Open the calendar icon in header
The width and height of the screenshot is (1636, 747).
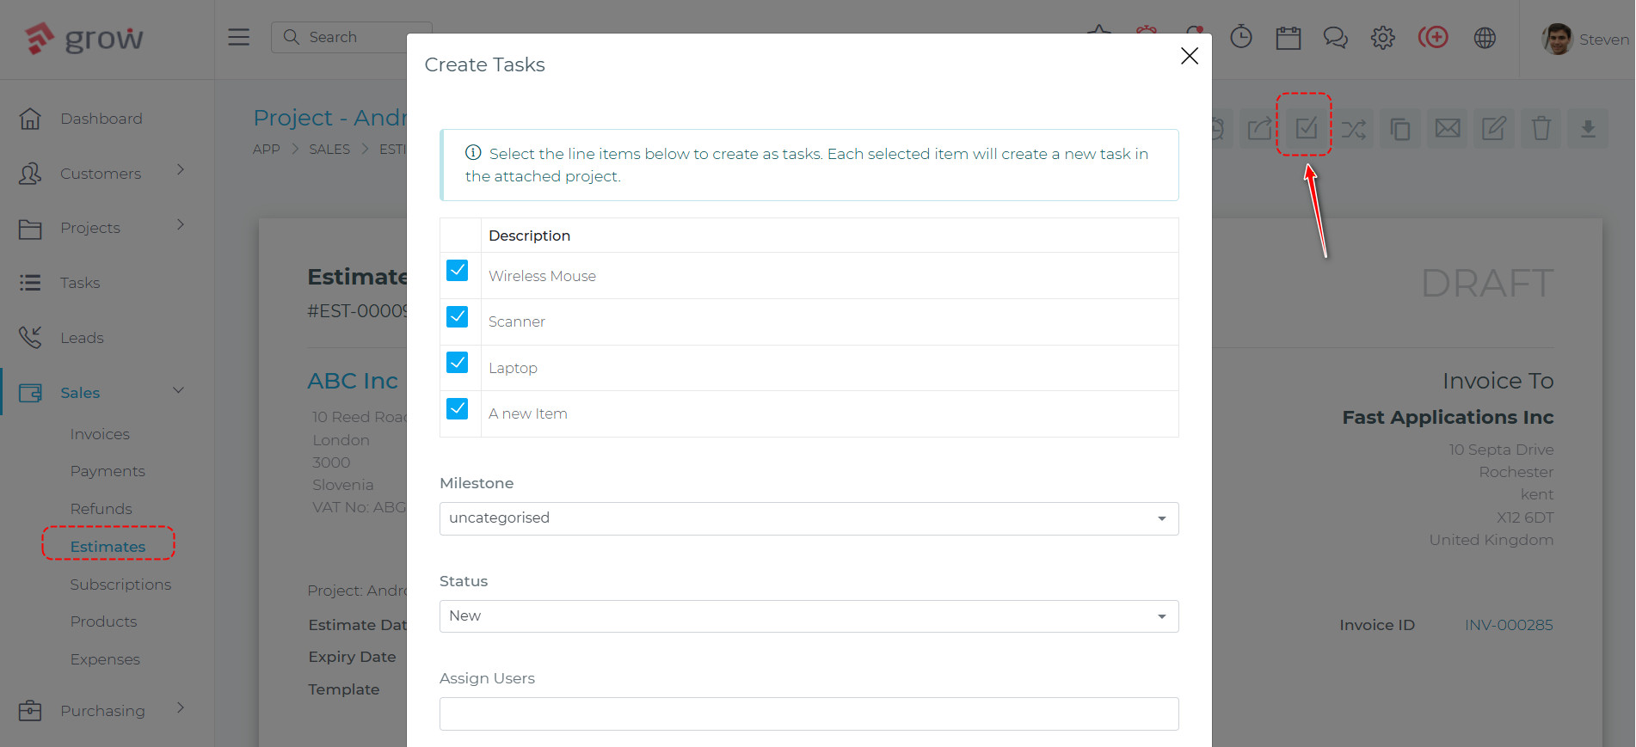pyautogui.click(x=1288, y=38)
